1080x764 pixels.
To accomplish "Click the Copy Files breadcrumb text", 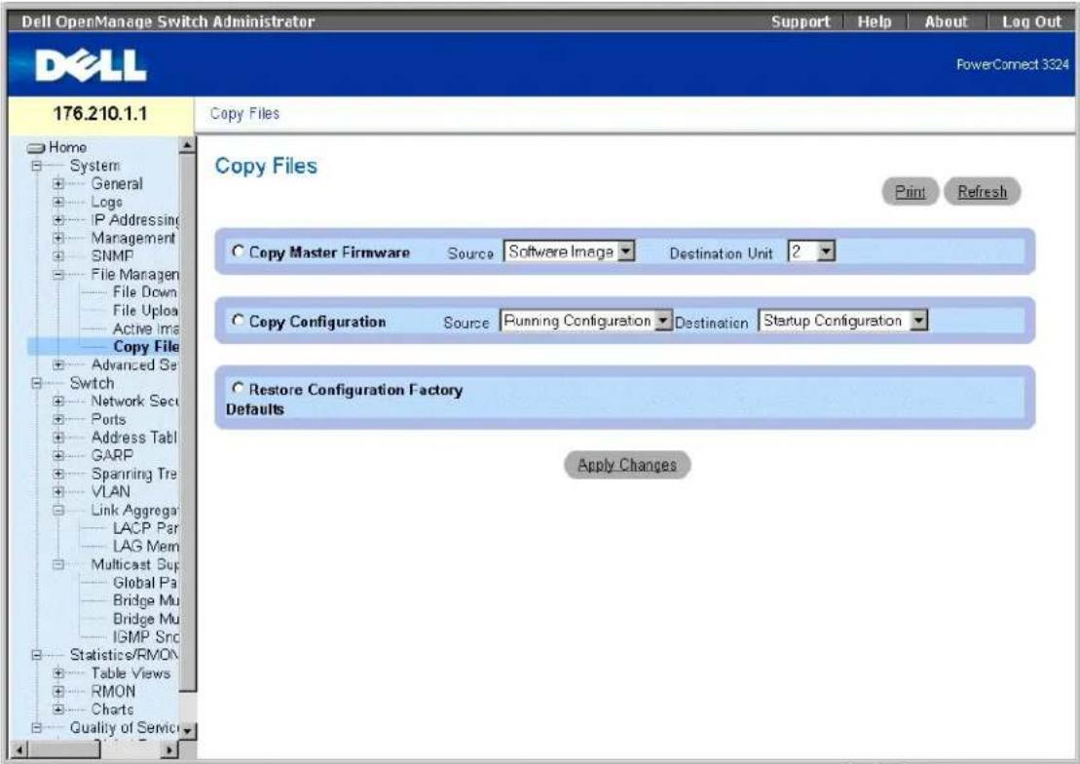I will click(244, 114).
